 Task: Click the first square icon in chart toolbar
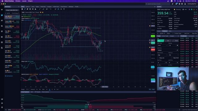22,9
